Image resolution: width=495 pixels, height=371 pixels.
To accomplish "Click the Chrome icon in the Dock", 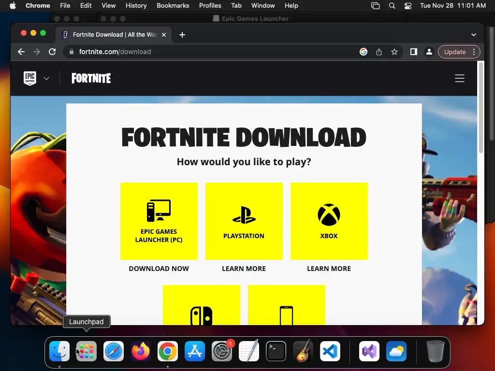I will click(x=168, y=351).
